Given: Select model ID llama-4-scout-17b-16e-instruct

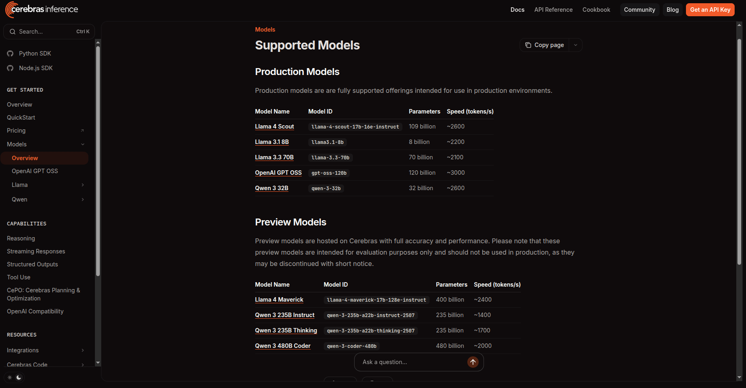Looking at the screenshot, I should 355,127.
